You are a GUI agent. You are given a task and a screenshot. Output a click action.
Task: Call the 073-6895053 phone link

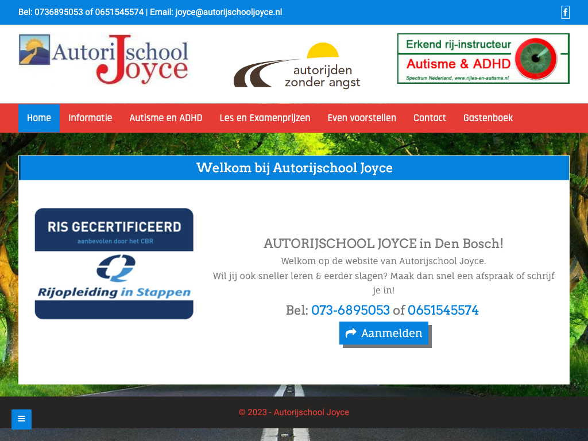pos(351,310)
